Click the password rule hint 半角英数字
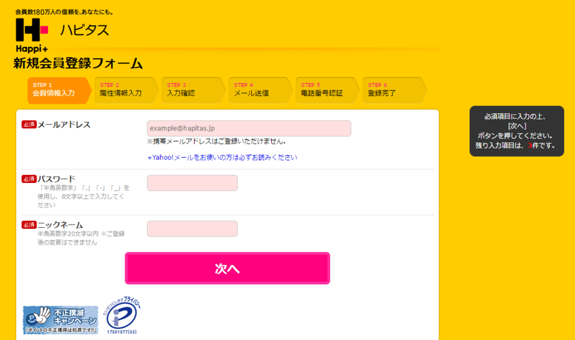The height and width of the screenshot is (340, 575). (84, 196)
